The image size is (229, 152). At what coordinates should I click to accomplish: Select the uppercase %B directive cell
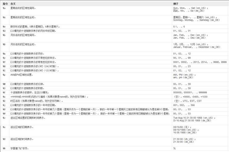click(4, 44)
